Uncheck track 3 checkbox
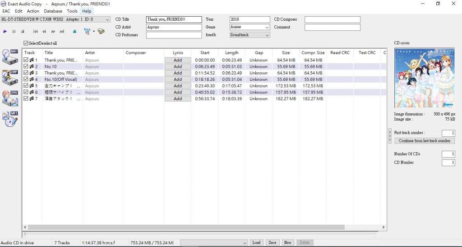 coord(26,73)
